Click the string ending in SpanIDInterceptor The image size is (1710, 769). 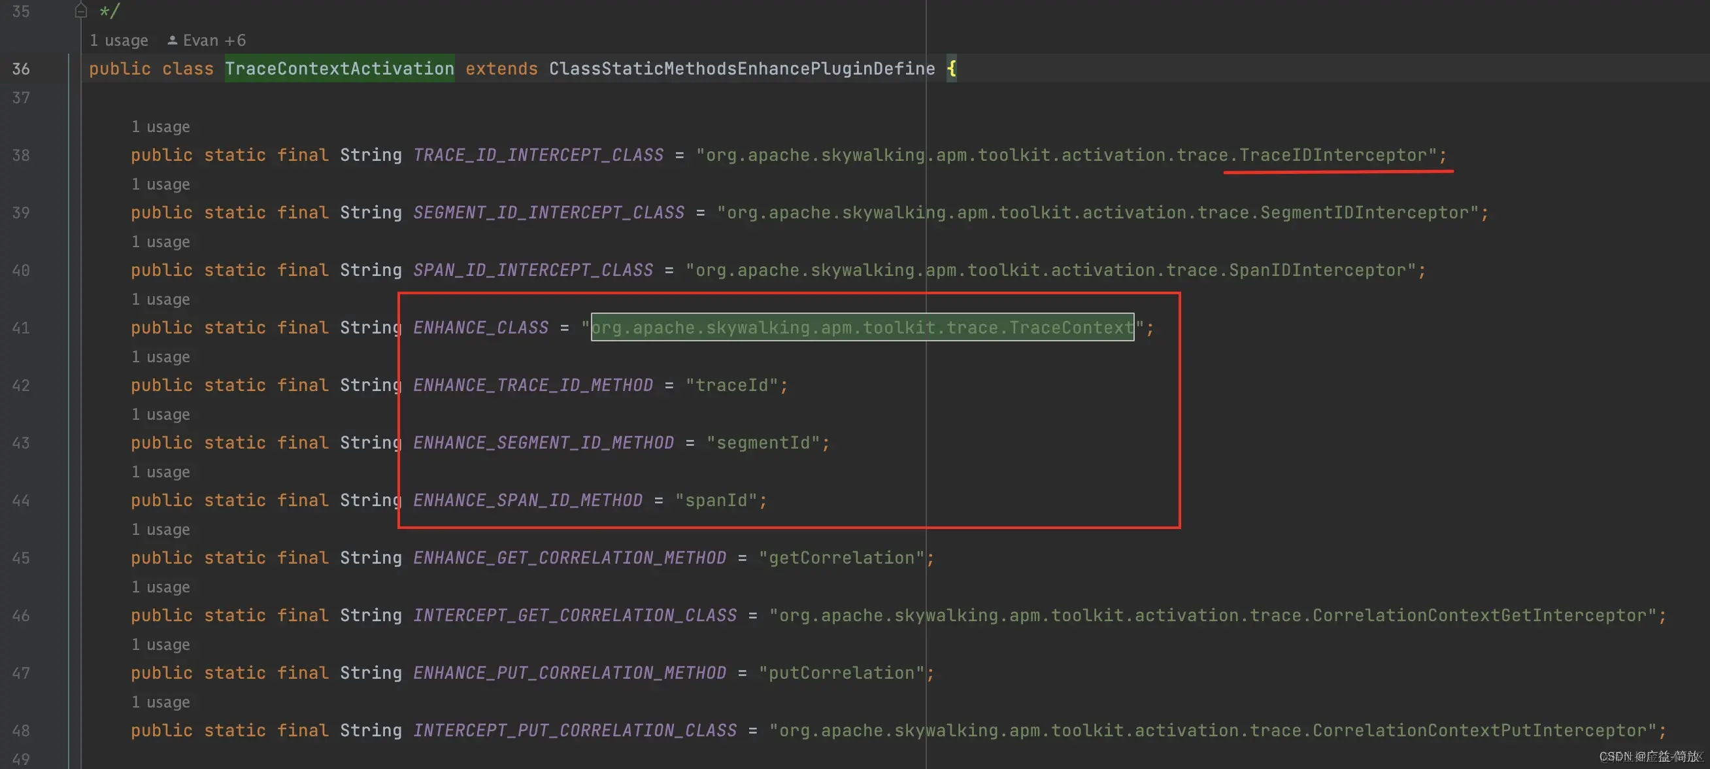pyautogui.click(x=1050, y=270)
